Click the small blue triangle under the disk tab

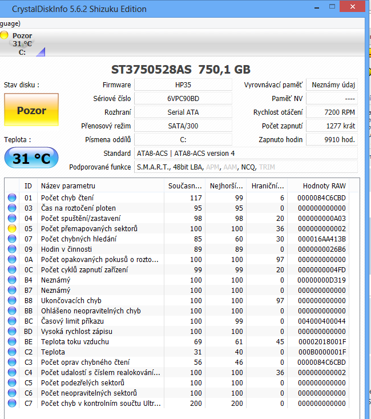[41, 52]
